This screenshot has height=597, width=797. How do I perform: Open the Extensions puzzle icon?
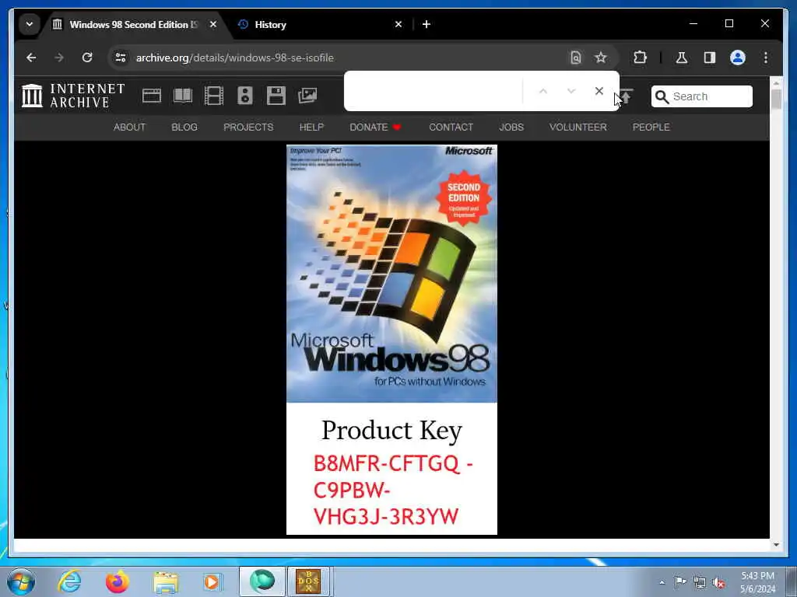coord(640,58)
